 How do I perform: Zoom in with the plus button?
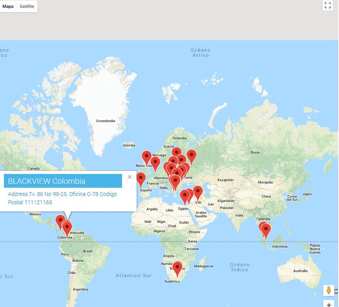coord(329,304)
